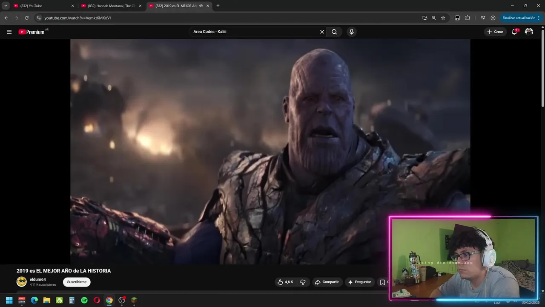
Task: Open Spotify from the taskbar
Action: pyautogui.click(x=84, y=300)
